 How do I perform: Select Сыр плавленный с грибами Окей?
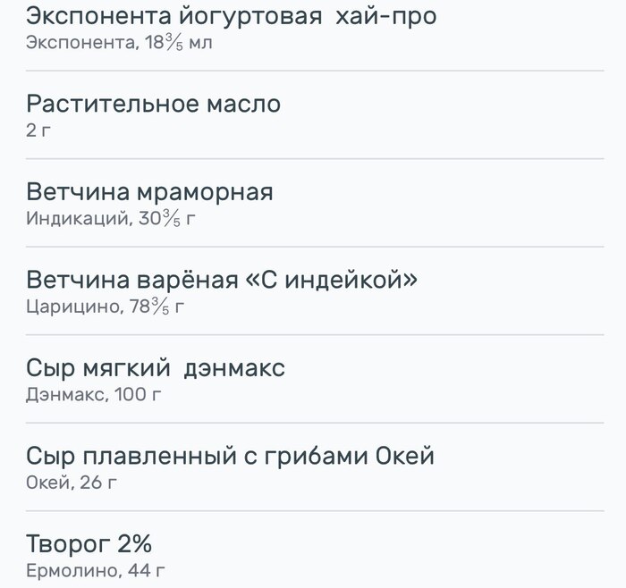(x=315, y=467)
